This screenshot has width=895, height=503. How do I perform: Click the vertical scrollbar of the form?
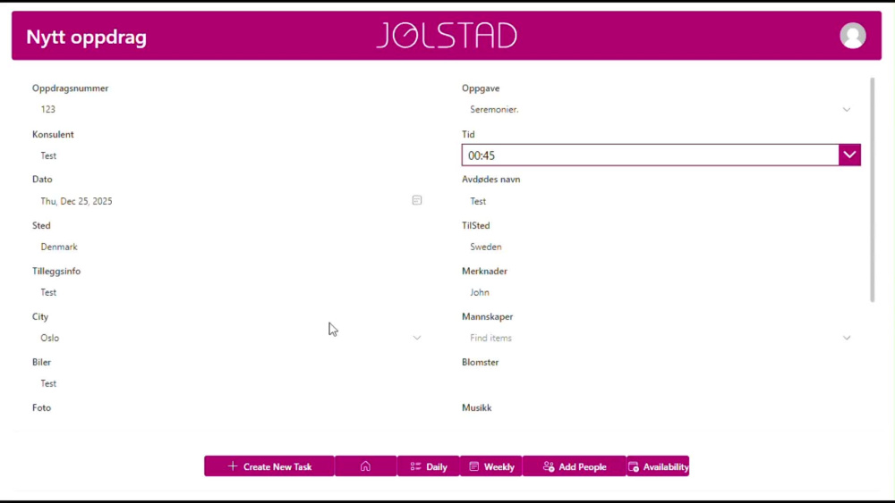click(872, 189)
